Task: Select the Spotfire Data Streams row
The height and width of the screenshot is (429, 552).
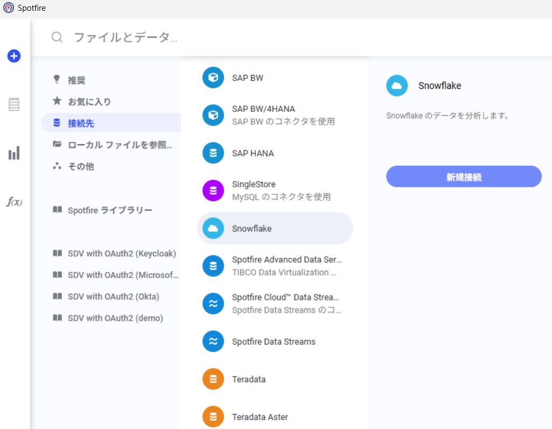Action: point(275,341)
